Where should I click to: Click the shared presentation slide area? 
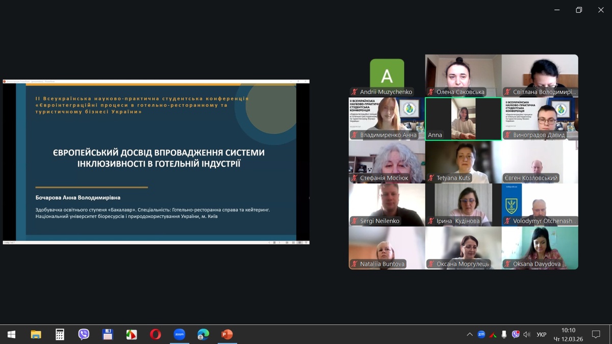tap(156, 161)
